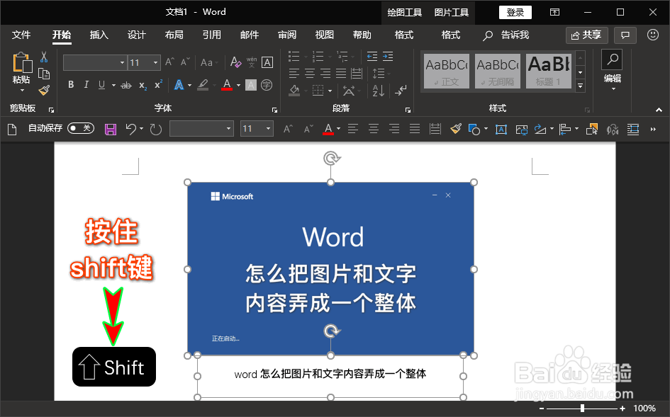Select the Format Painter brush in clipboard group

[44, 90]
